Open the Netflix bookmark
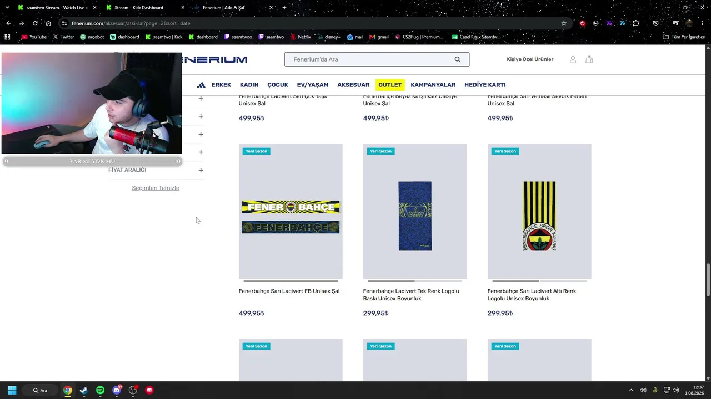Viewport: 711px width, 399px height. click(301, 37)
